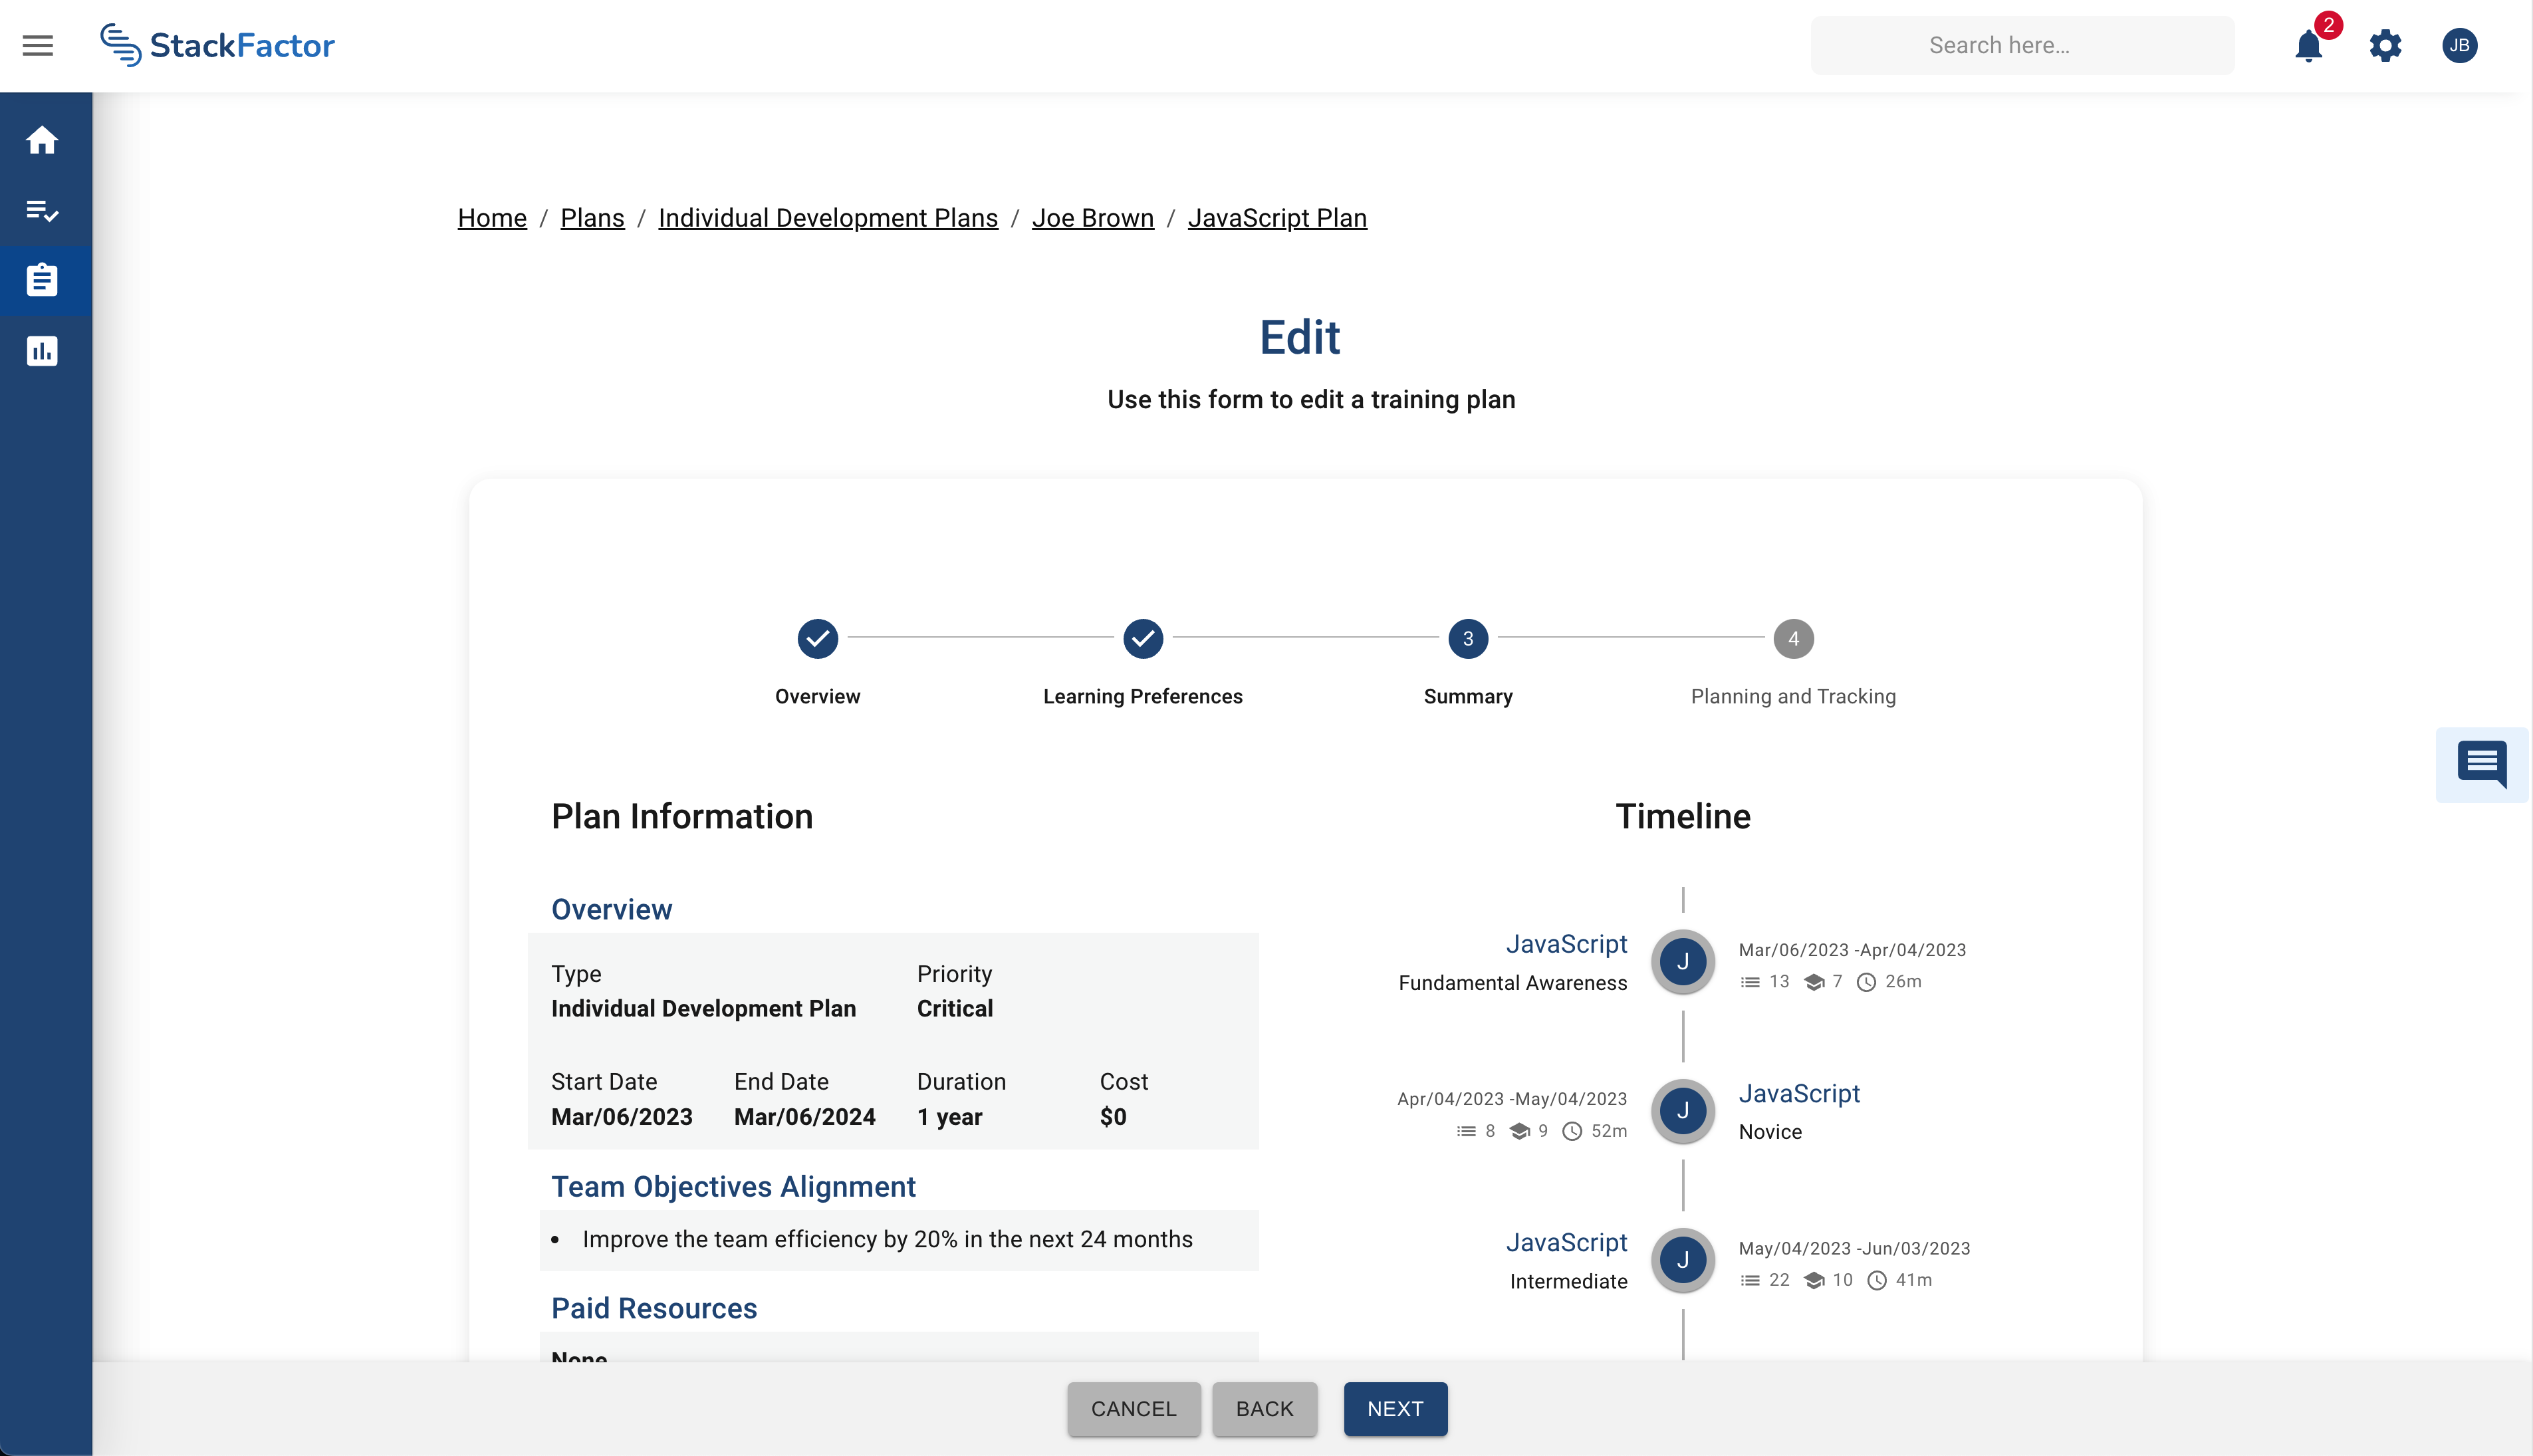Click the Learning Preferences step checkmark
This screenshot has height=1456, width=2533.
pyautogui.click(x=1143, y=639)
